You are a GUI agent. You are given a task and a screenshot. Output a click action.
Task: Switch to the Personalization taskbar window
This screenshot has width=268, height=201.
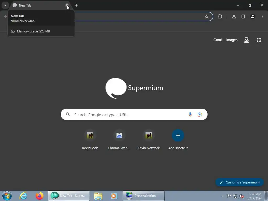pos(144,196)
